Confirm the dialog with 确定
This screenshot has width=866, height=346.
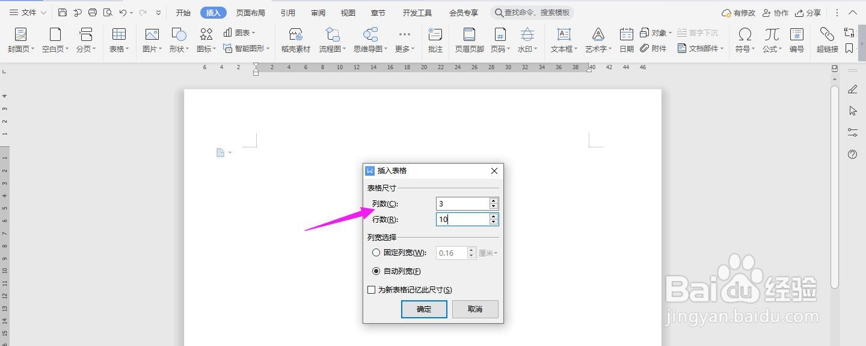[424, 309]
